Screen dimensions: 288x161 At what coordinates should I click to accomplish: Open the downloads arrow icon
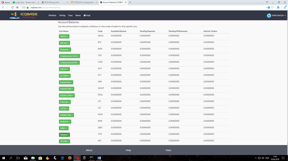[x=285, y=7]
